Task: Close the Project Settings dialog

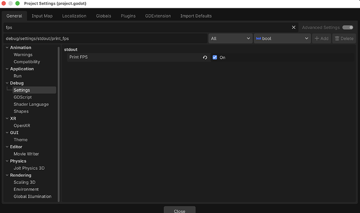Action: pyautogui.click(x=180, y=210)
